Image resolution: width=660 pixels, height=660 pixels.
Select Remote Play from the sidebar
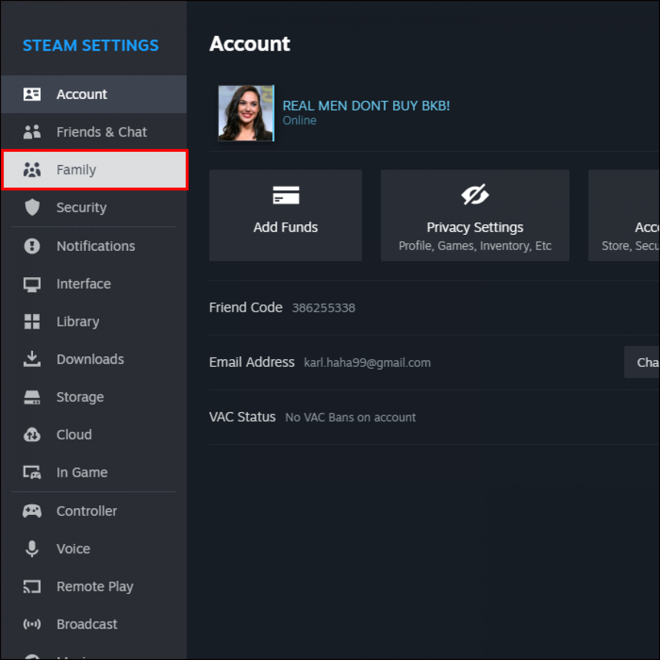[95, 586]
